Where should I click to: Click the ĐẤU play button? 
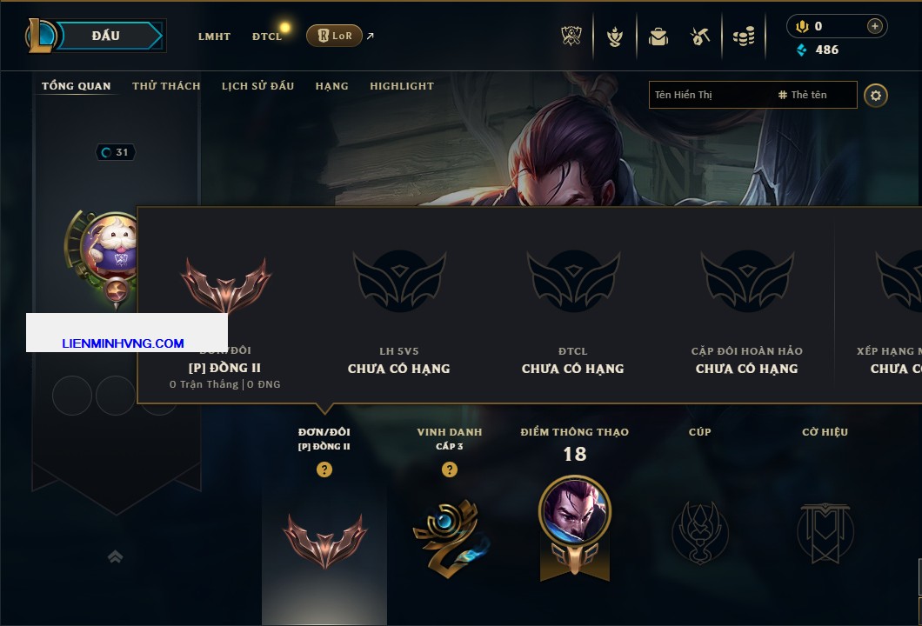pos(106,36)
